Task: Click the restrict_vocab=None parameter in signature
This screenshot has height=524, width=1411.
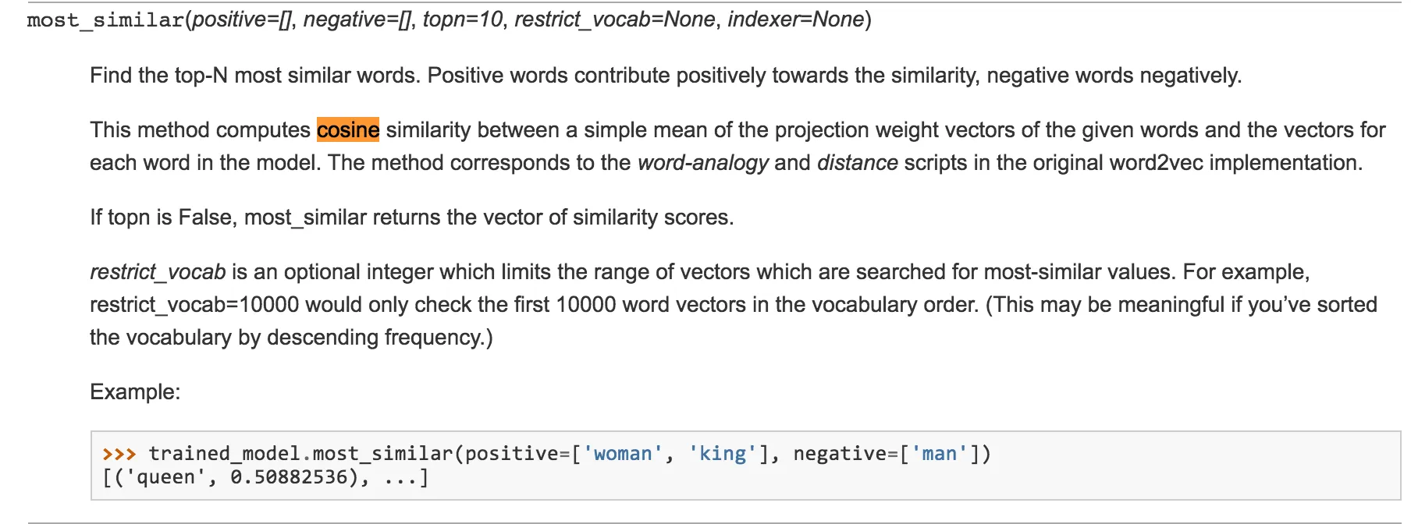Action: coord(615,19)
